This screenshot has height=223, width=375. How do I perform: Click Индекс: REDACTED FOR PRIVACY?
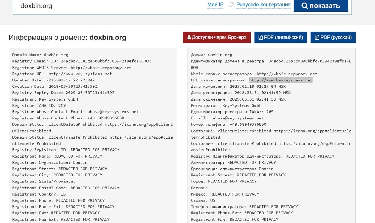coord(225,194)
